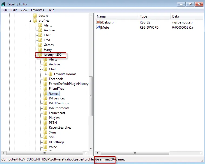This screenshot has width=205, height=164.
Task: Click the profiles folder icon
Action: (35, 21)
